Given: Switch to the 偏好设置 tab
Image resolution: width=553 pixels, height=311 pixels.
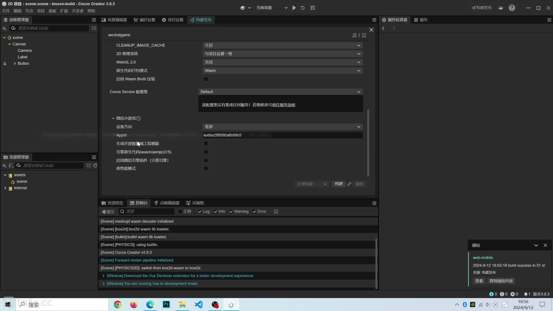Looking at the screenshot, I should pos(145,20).
